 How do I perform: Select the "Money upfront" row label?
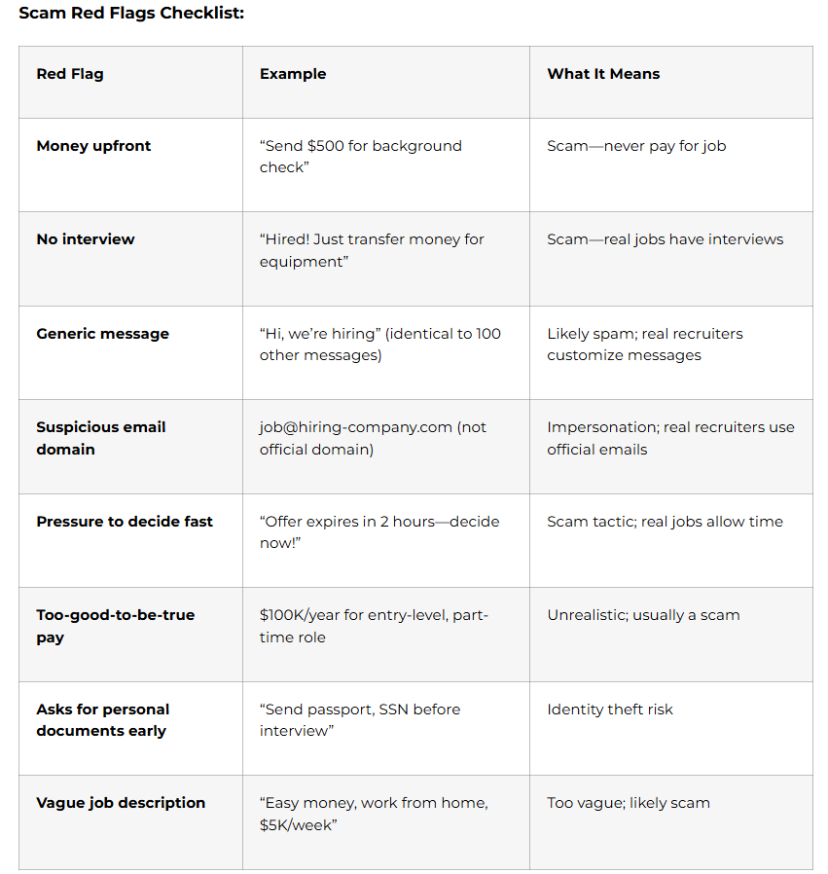93,146
